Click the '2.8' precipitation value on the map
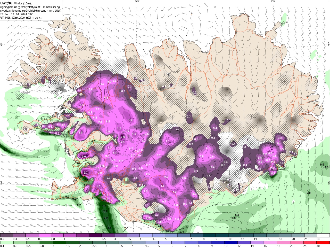The height and width of the screenshot is (248, 330). [x=123, y=137]
